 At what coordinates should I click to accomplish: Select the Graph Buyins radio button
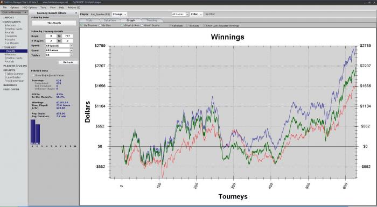click(142, 25)
